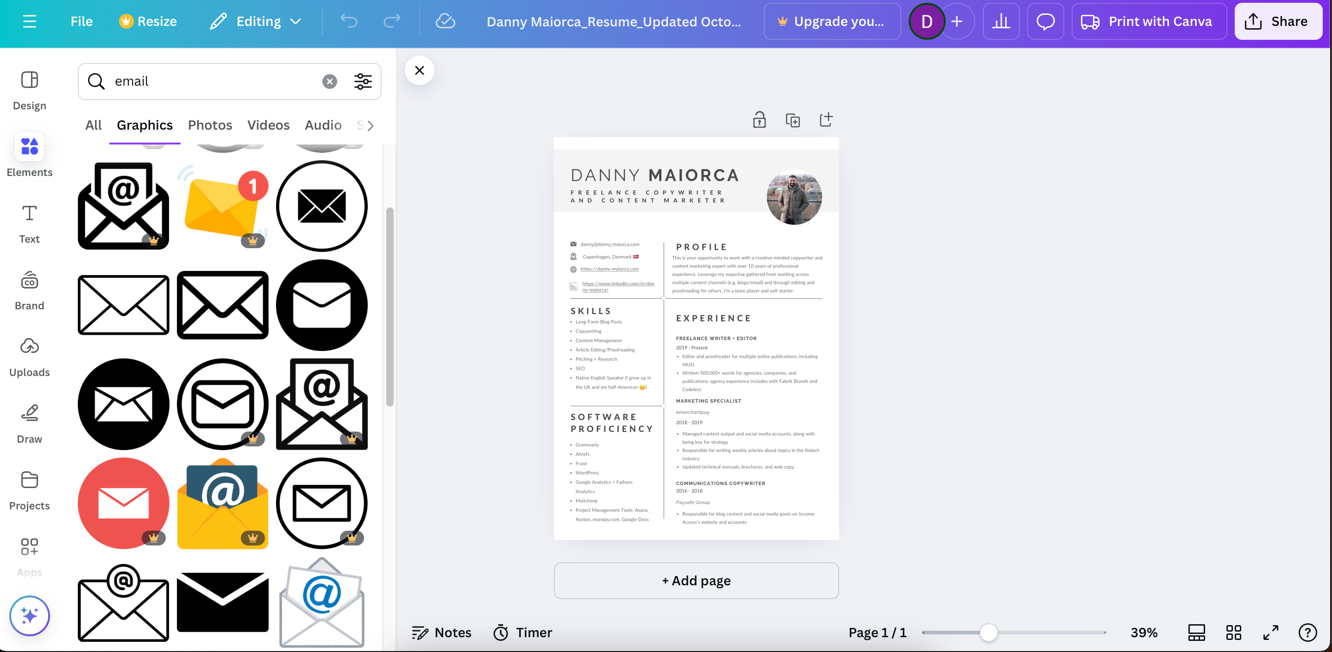Duplicate the page
Viewport: 1332px width, 652px height.
[x=793, y=120]
